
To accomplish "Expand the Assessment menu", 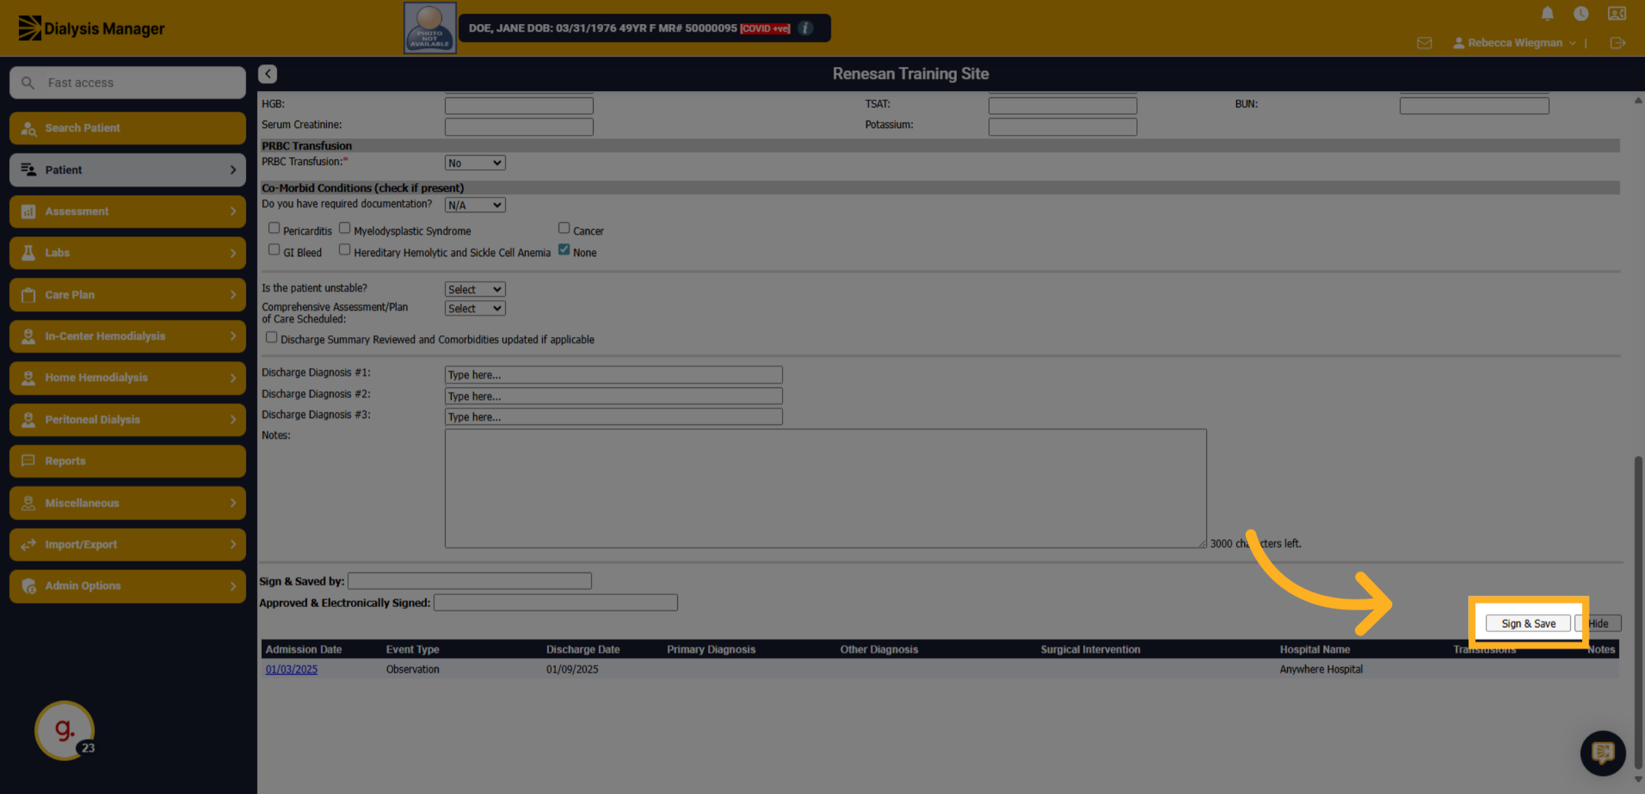I will pos(127,211).
